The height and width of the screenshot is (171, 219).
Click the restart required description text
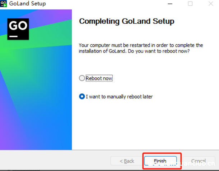click(141, 48)
